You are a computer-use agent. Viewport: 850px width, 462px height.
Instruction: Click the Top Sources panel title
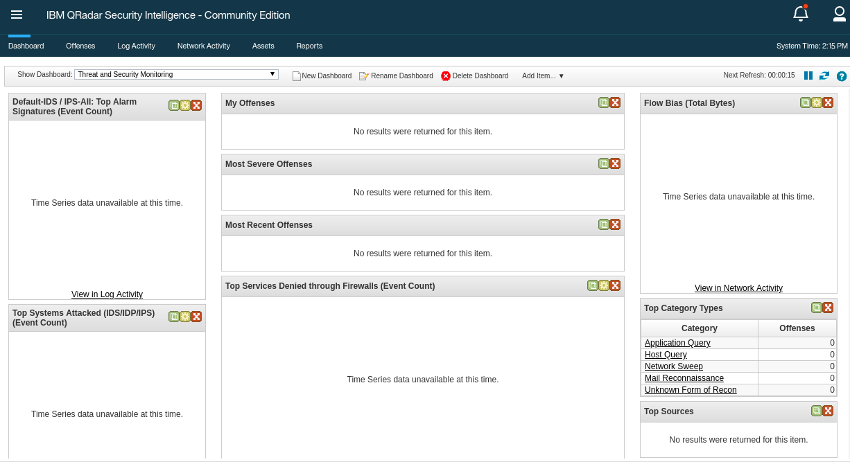[669, 411]
